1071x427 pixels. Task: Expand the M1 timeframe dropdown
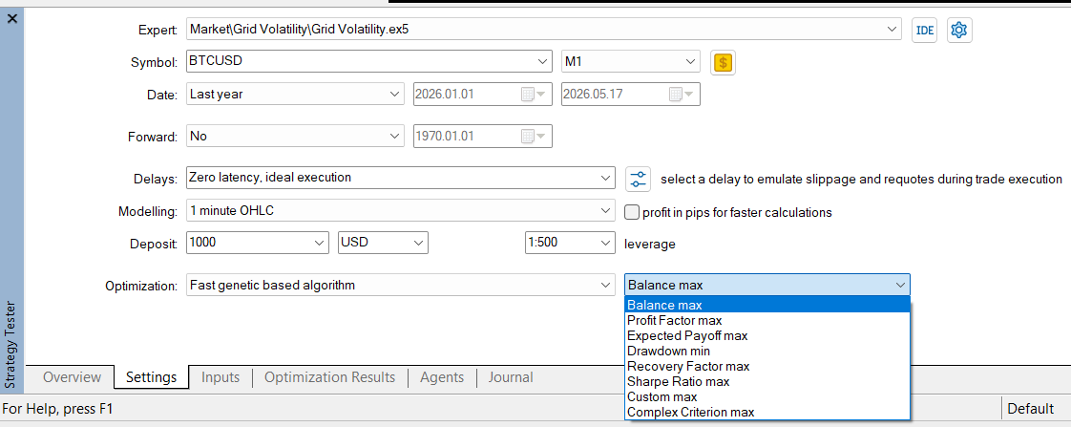(x=690, y=61)
